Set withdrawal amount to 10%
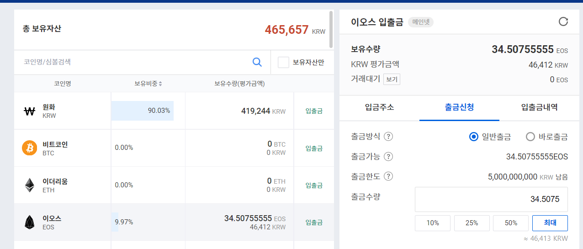 [x=433, y=223]
